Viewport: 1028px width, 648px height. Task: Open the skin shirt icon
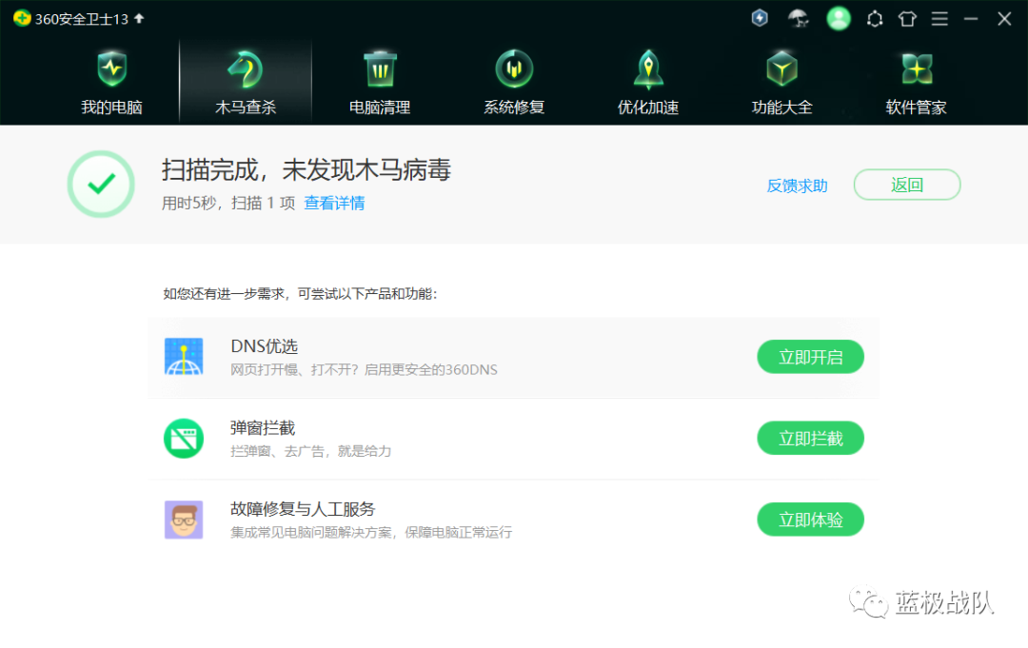point(907,19)
